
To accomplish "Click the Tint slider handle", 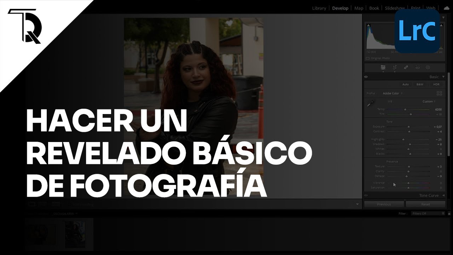I will (411, 114).
